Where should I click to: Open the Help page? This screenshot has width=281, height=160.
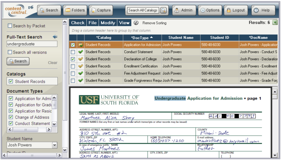(263, 10)
